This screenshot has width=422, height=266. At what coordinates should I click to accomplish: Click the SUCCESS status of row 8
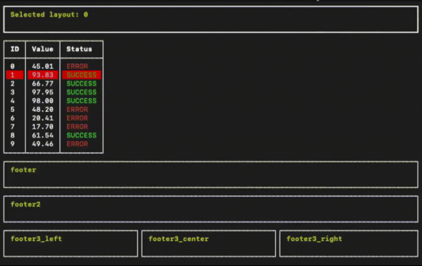(81, 135)
